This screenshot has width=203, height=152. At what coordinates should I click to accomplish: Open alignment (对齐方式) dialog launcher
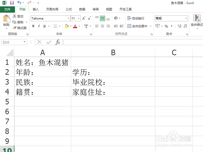click(151, 34)
